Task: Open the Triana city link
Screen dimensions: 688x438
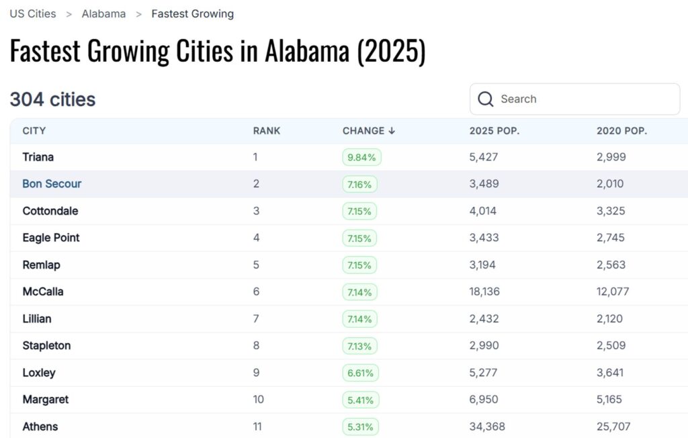Action: click(38, 157)
